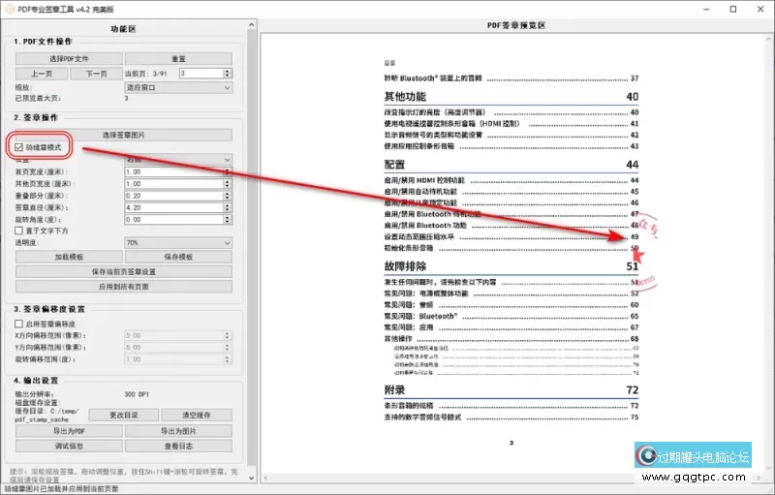Click the 附录 heading in the preview
Image resolution: width=775 pixels, height=495 pixels.
pyautogui.click(x=394, y=389)
